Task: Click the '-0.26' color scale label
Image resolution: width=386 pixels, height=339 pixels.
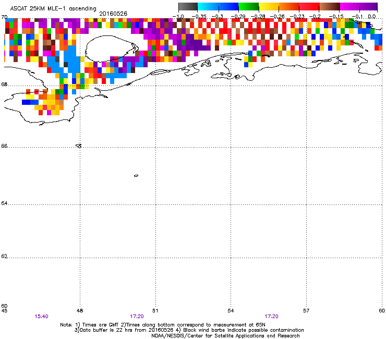Action: 277,17
